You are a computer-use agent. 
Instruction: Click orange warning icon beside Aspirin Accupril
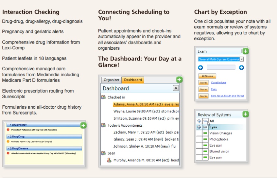[x=8, y=141]
